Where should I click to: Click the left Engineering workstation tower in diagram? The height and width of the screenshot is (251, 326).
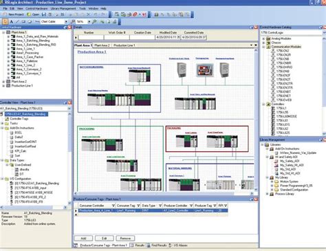tap(182, 70)
